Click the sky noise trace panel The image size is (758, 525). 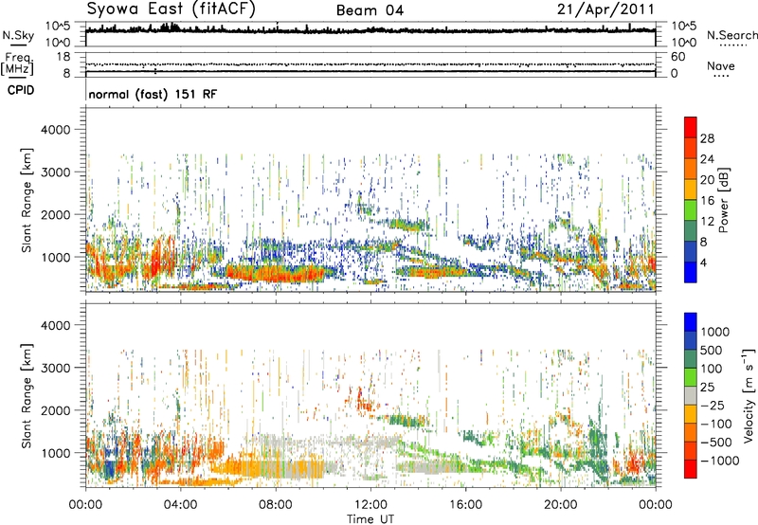tap(370, 34)
